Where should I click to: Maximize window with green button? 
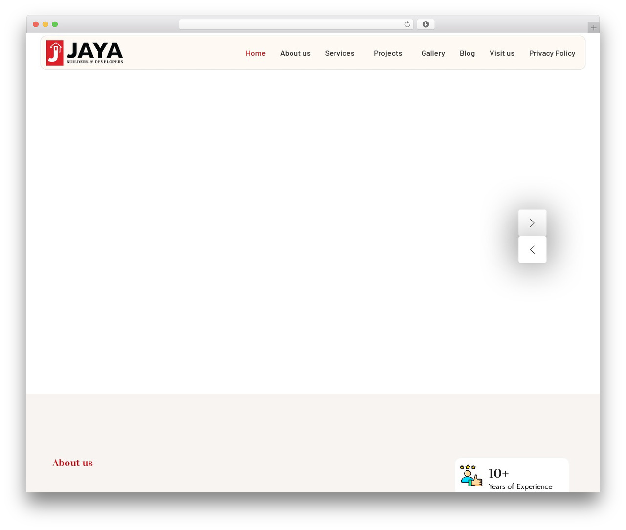(x=55, y=24)
